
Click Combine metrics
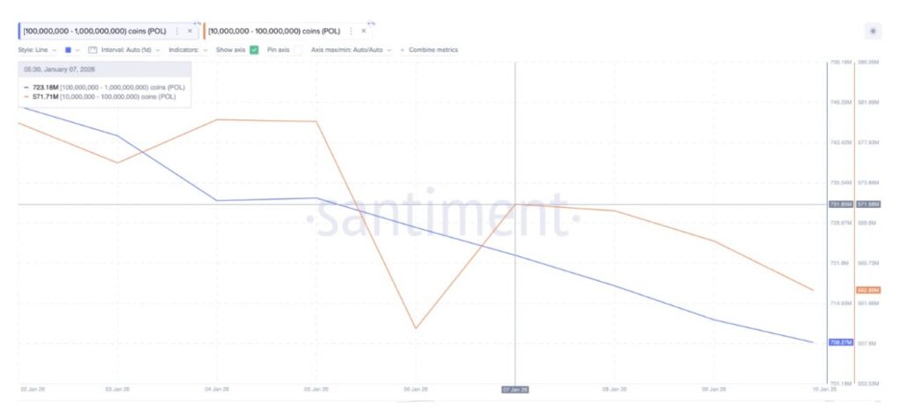433,50
